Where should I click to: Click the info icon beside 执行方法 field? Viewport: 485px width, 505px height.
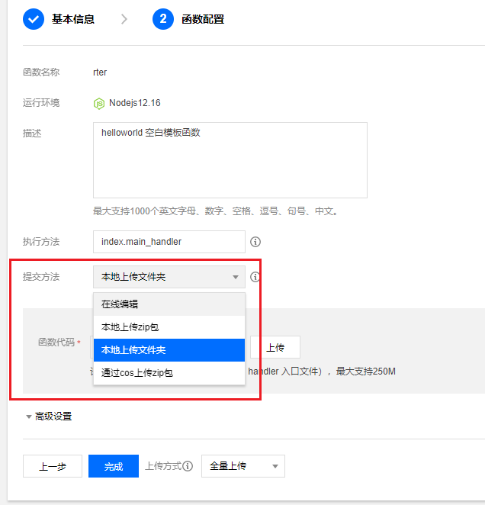(x=255, y=242)
